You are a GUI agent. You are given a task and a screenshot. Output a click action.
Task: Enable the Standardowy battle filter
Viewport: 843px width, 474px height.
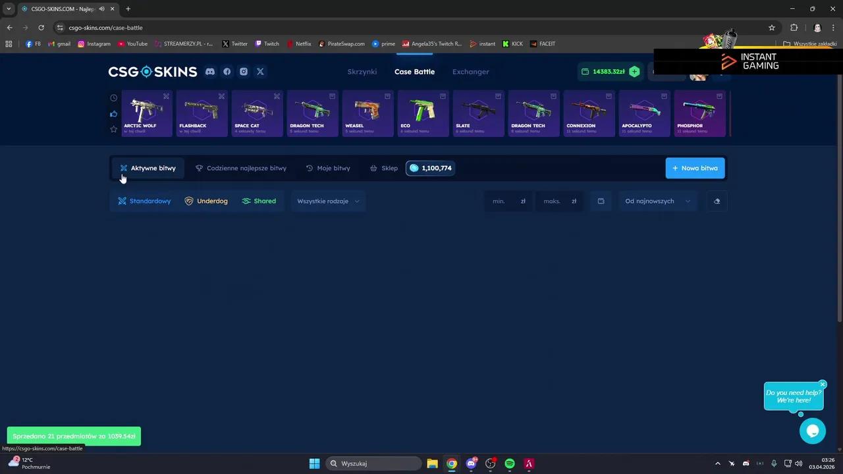pyautogui.click(x=144, y=201)
